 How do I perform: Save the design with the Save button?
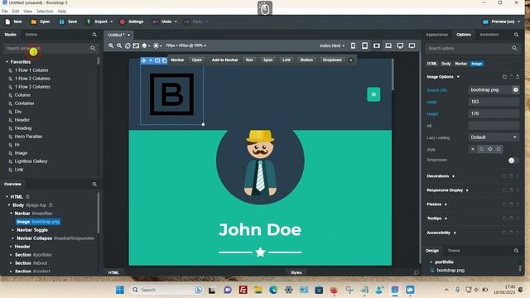[x=68, y=22]
